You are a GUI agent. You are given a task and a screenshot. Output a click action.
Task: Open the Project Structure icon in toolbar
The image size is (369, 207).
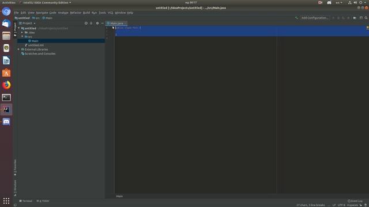[x=355, y=18]
